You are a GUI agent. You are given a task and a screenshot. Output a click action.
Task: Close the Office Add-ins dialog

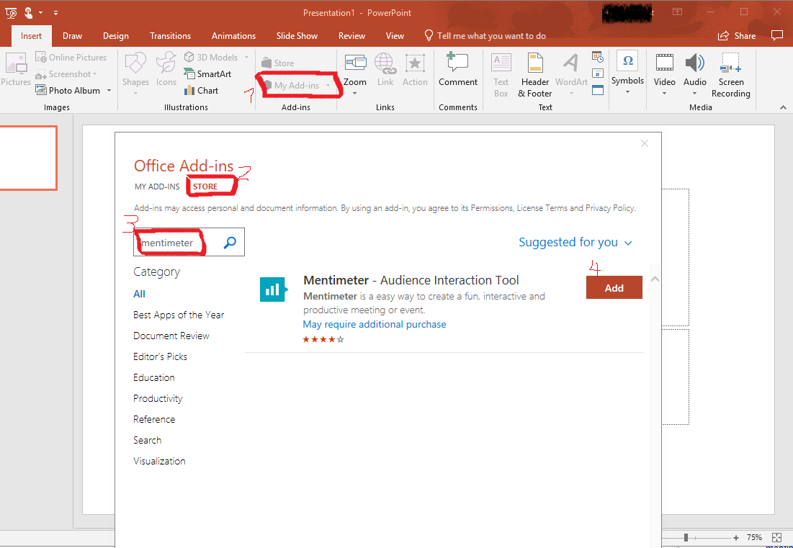click(x=645, y=143)
